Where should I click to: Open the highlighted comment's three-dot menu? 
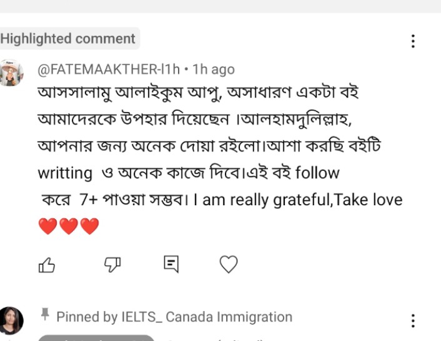[x=413, y=41]
